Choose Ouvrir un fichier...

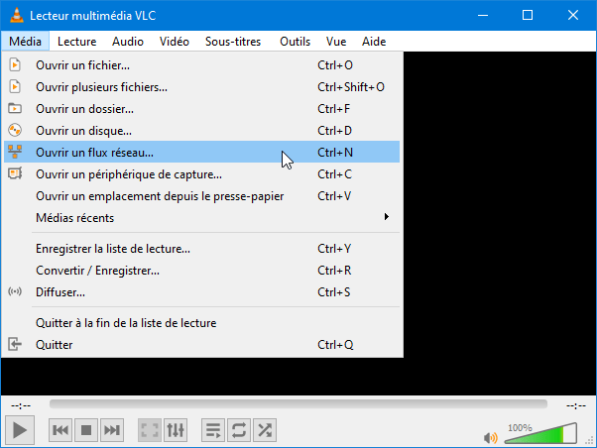pyautogui.click(x=201, y=65)
